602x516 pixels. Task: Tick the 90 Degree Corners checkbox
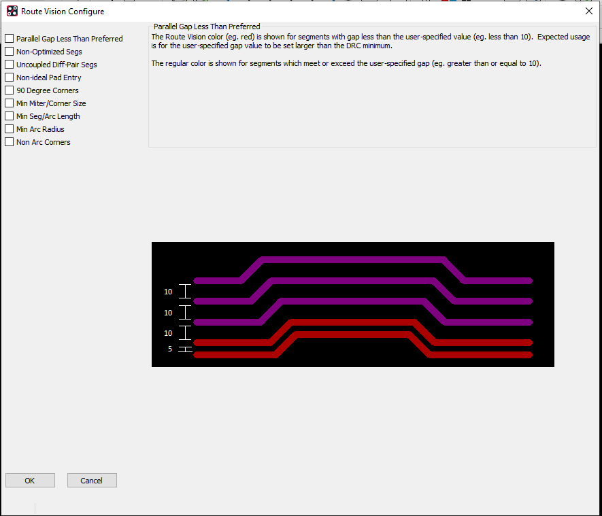coord(10,90)
